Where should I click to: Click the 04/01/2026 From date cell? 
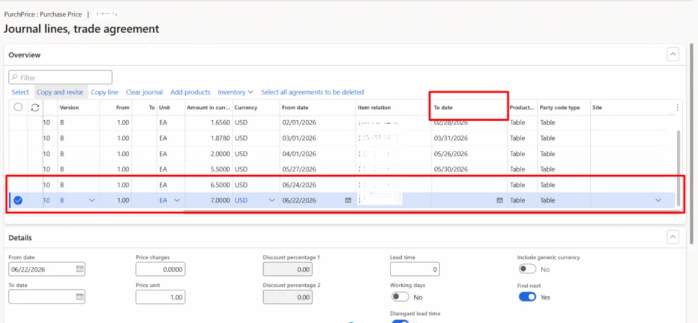[318, 154]
